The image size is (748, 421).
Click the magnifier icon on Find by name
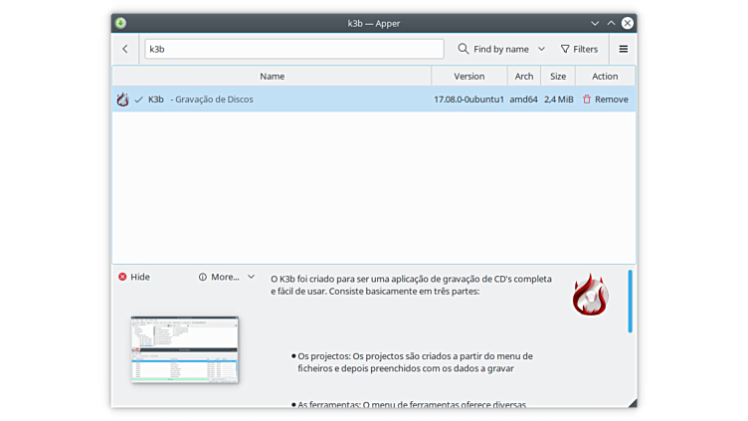[x=464, y=49]
